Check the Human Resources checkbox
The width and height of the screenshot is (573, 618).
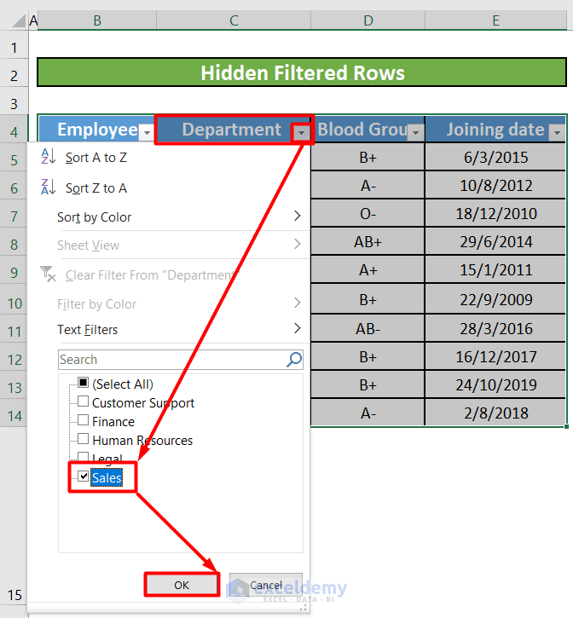click(x=83, y=439)
